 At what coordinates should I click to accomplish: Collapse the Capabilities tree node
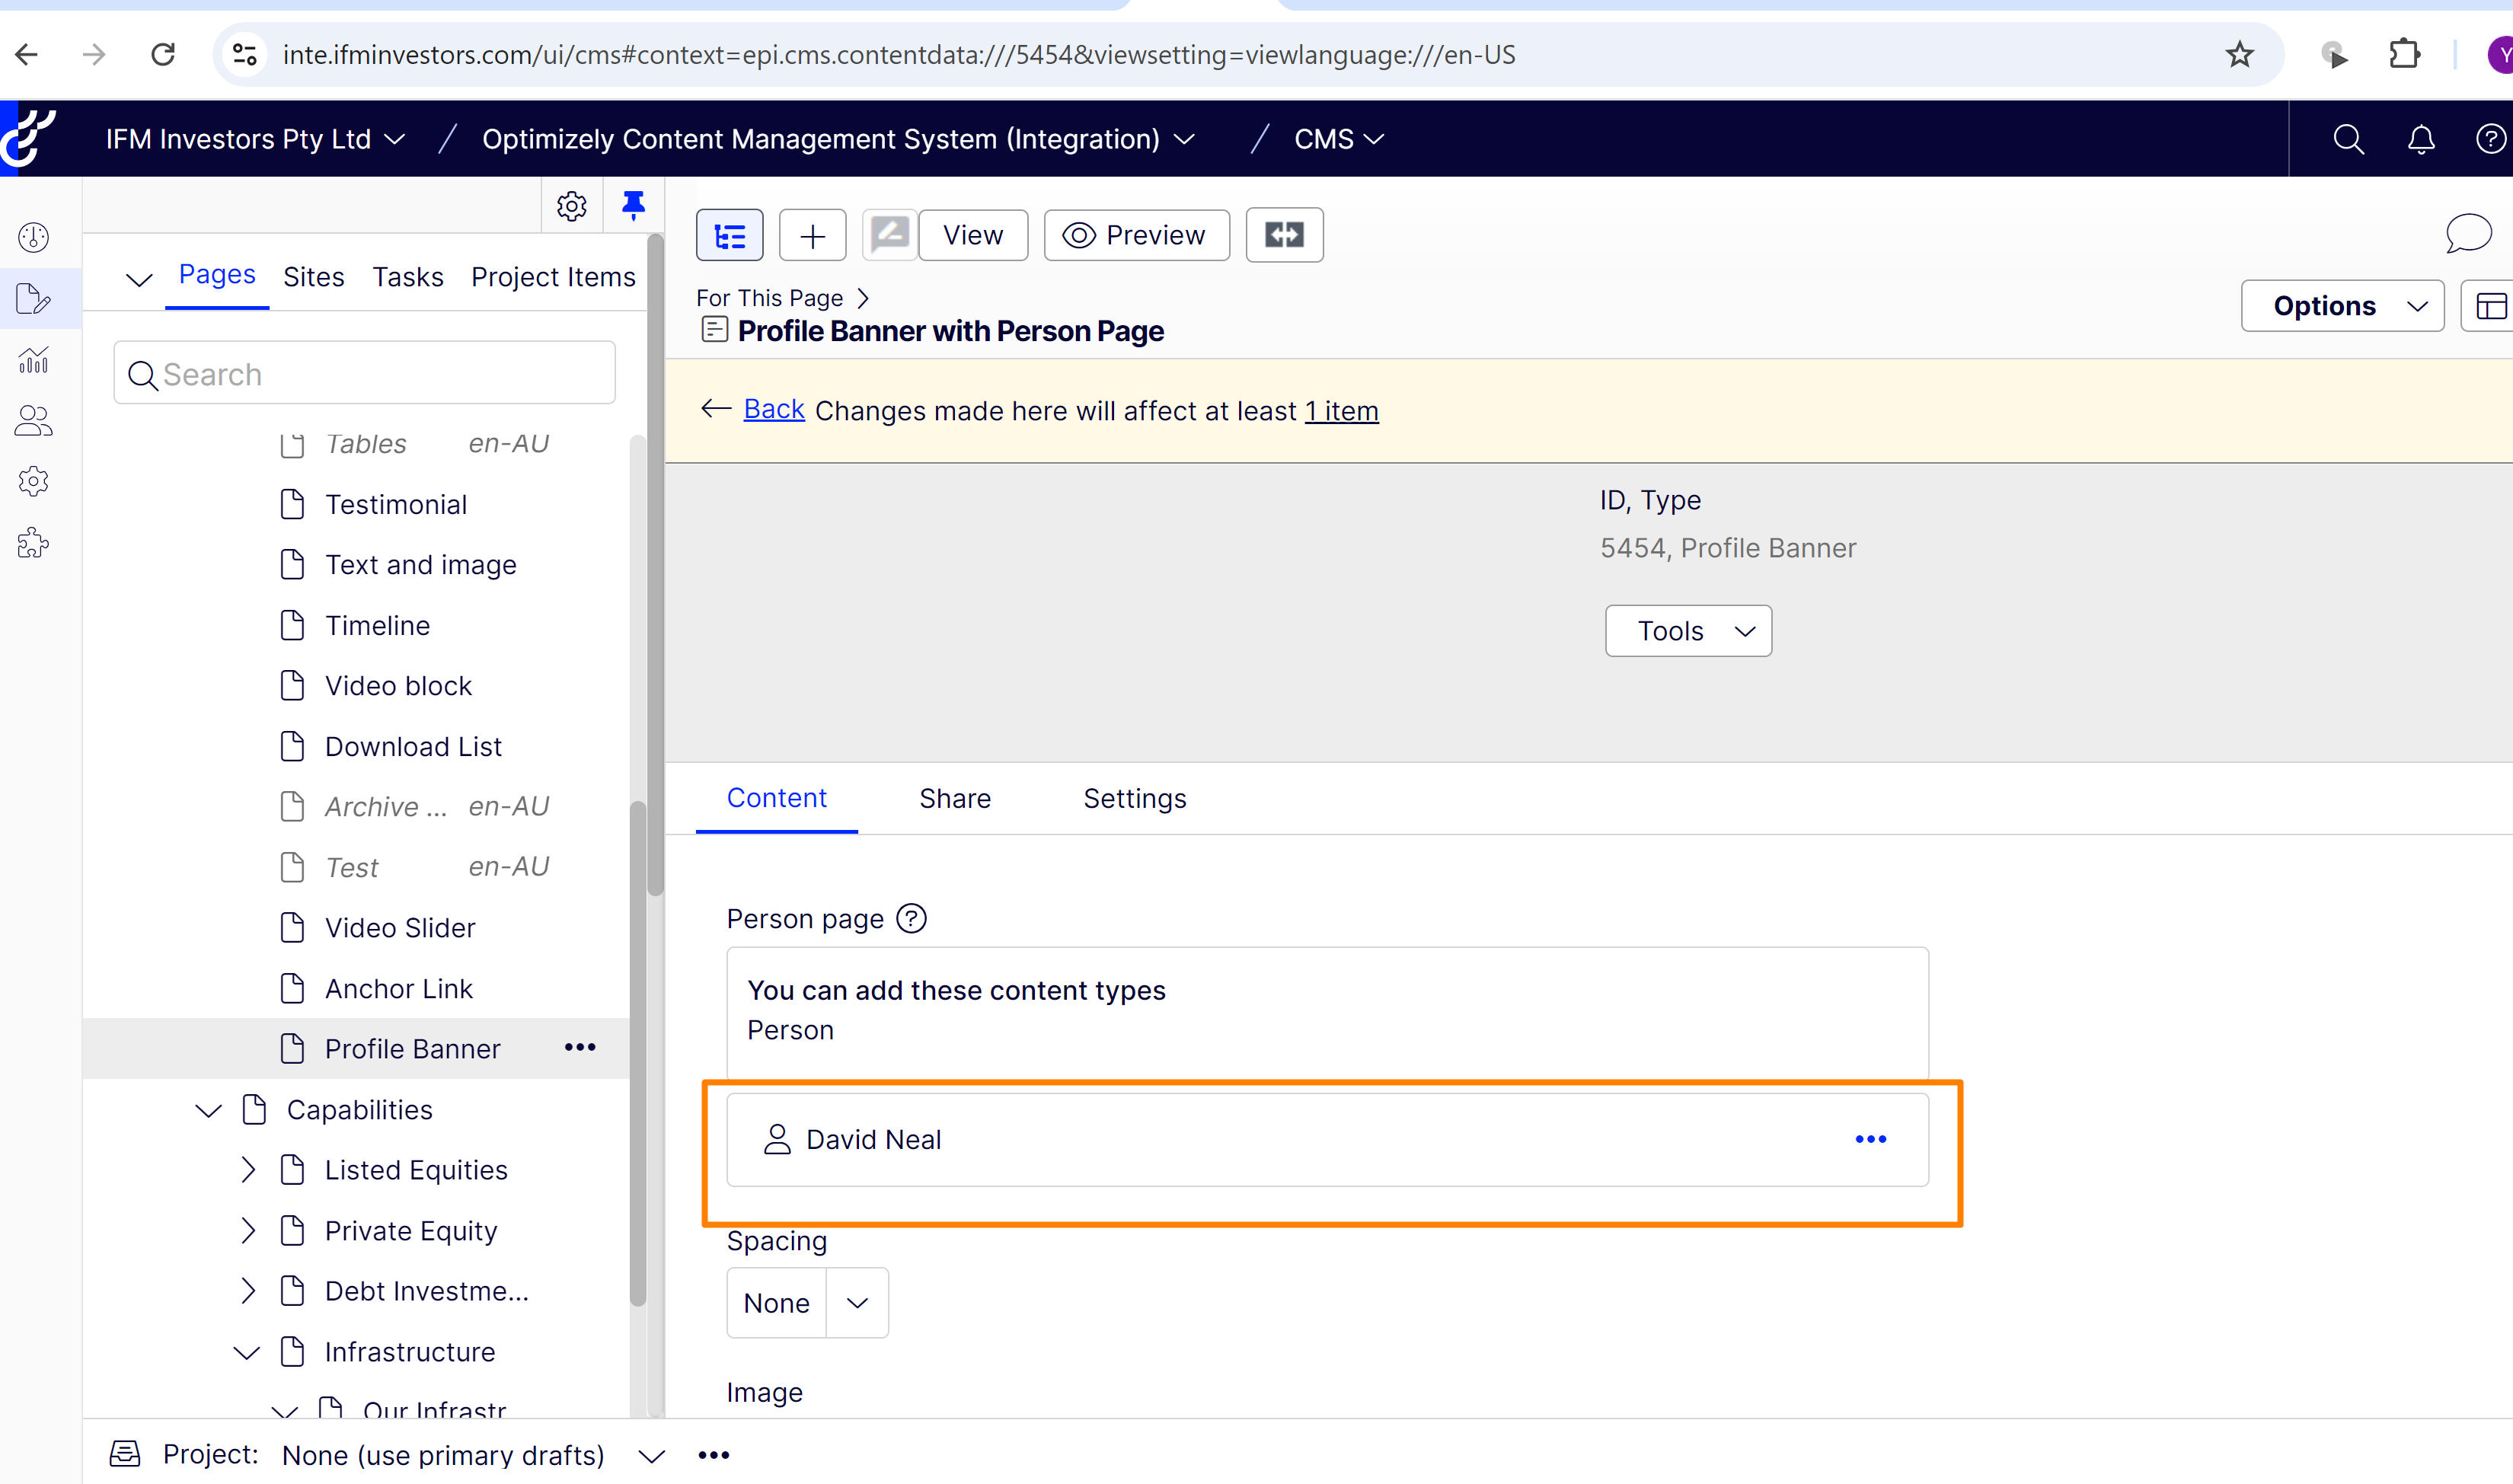(x=208, y=1110)
